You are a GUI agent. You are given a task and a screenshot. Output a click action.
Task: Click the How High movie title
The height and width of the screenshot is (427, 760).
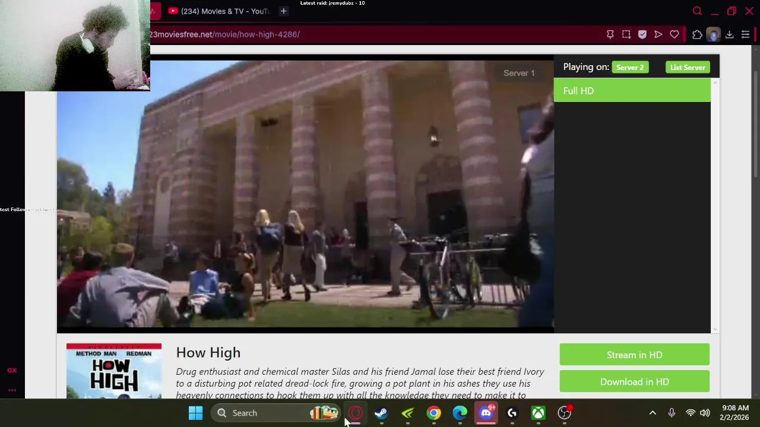point(208,352)
